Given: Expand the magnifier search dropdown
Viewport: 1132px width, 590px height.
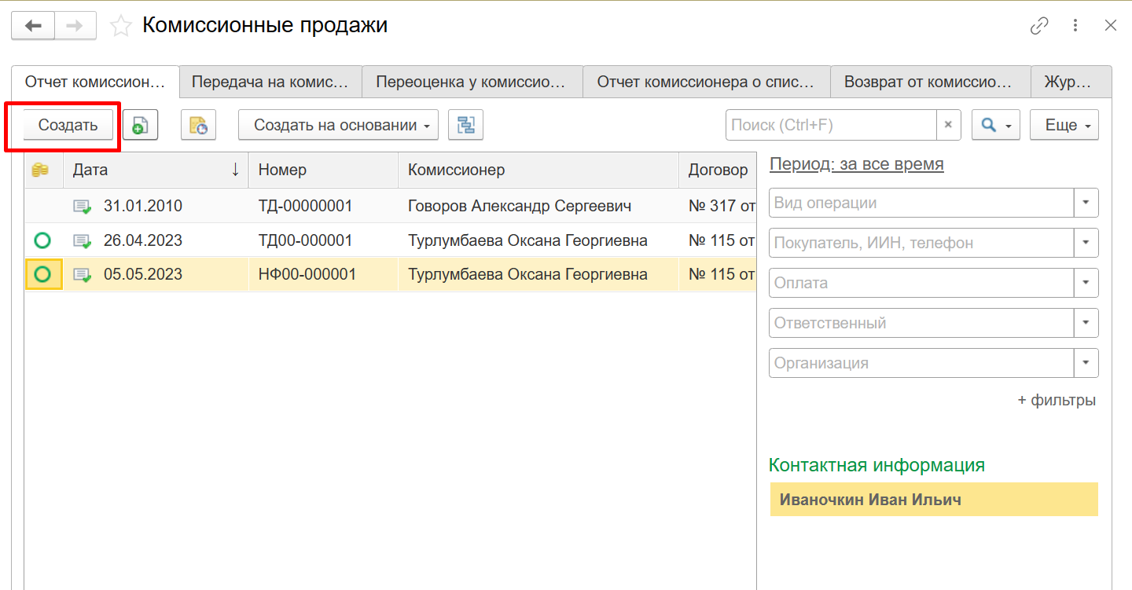Looking at the screenshot, I should (x=996, y=125).
